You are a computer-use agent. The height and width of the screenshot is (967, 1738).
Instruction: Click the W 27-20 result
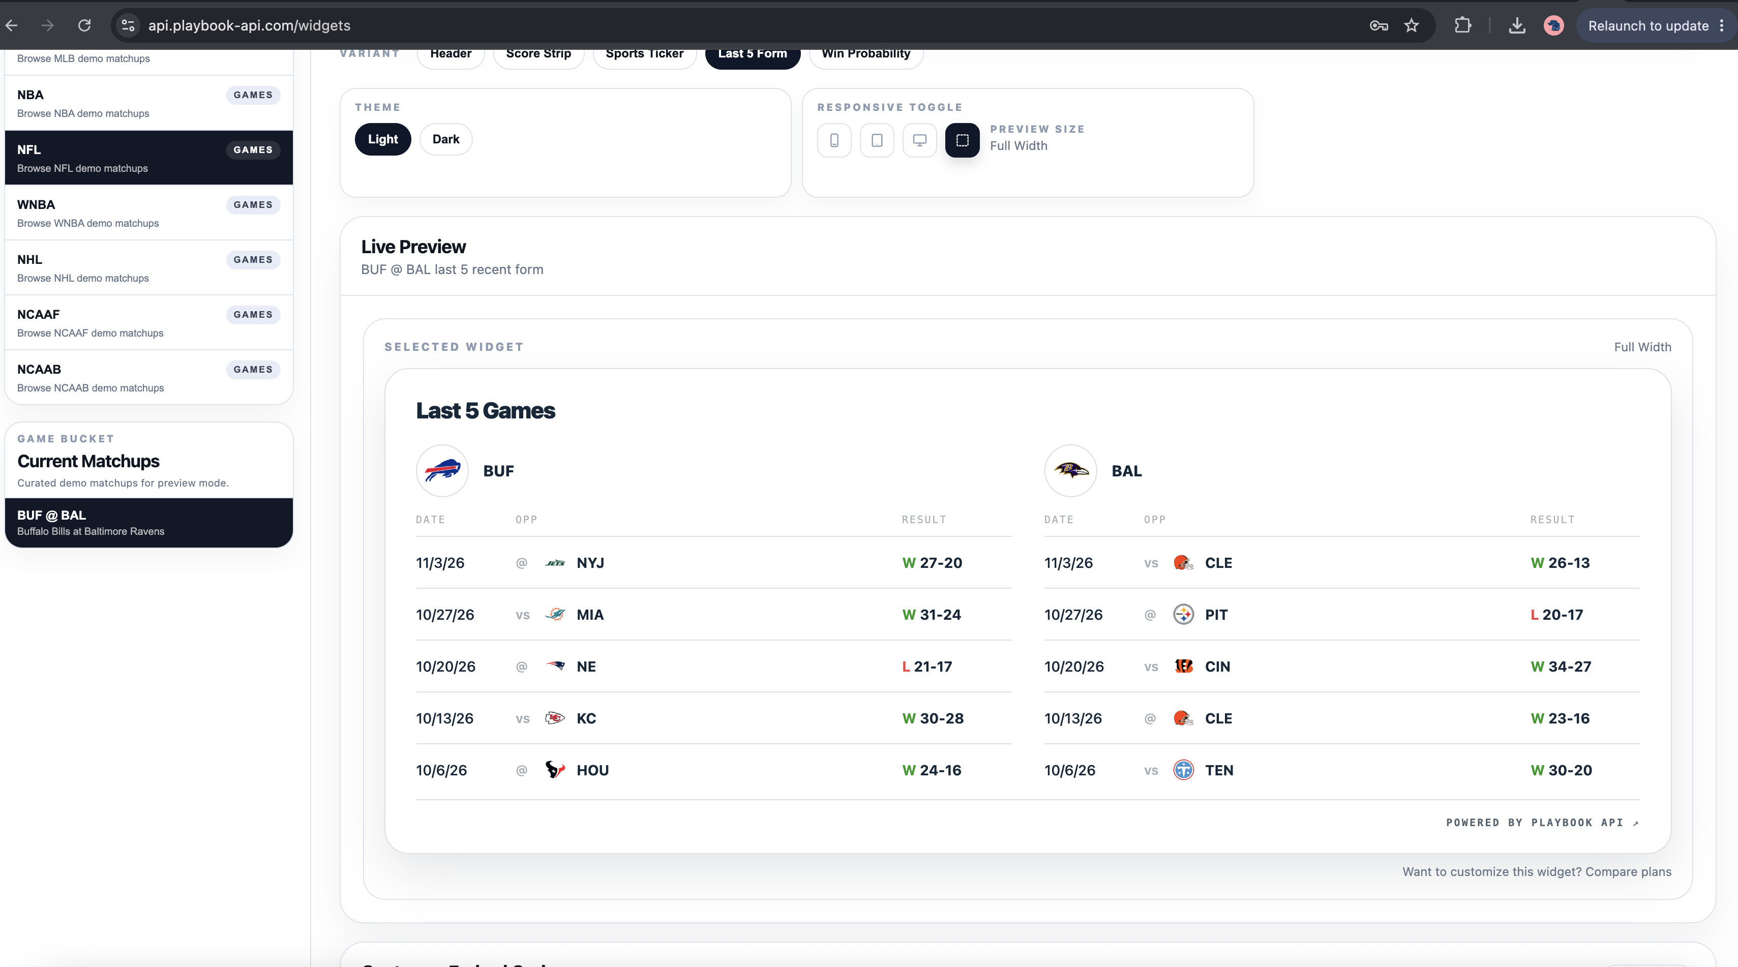click(x=932, y=563)
